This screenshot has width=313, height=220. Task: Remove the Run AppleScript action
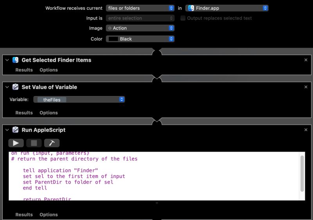306,130
